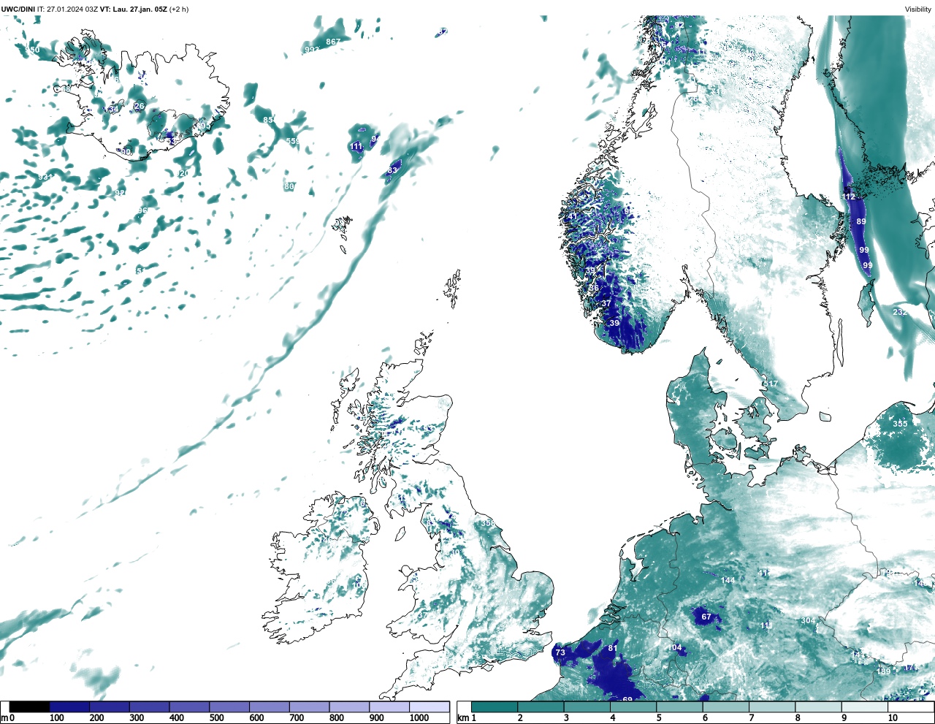Pick the 4–5 km legend color segment

click(633, 707)
